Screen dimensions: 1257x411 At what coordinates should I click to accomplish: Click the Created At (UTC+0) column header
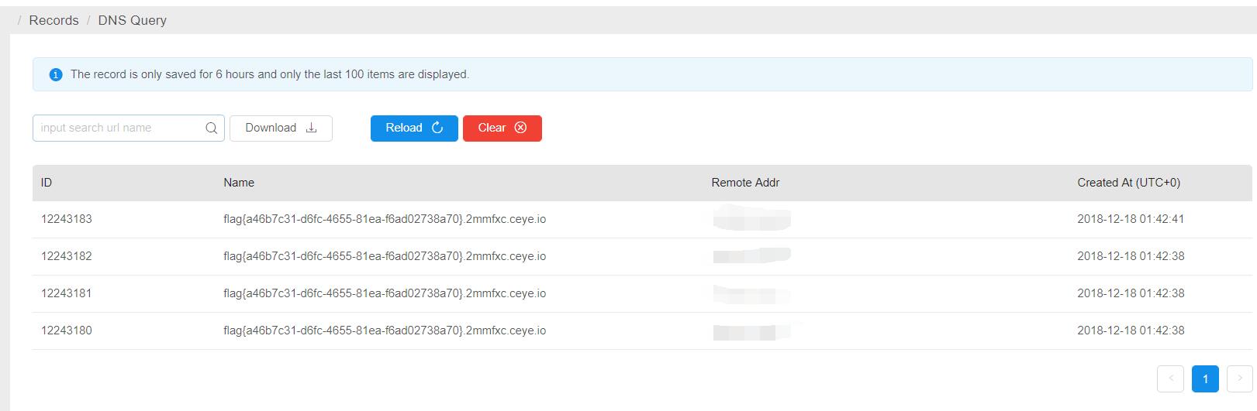click(1128, 183)
